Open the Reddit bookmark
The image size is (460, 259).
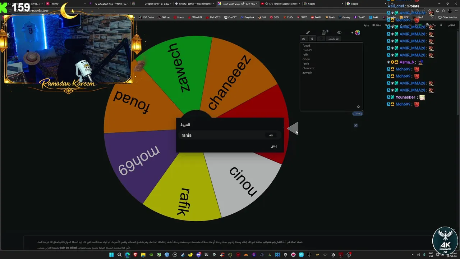click(316, 17)
